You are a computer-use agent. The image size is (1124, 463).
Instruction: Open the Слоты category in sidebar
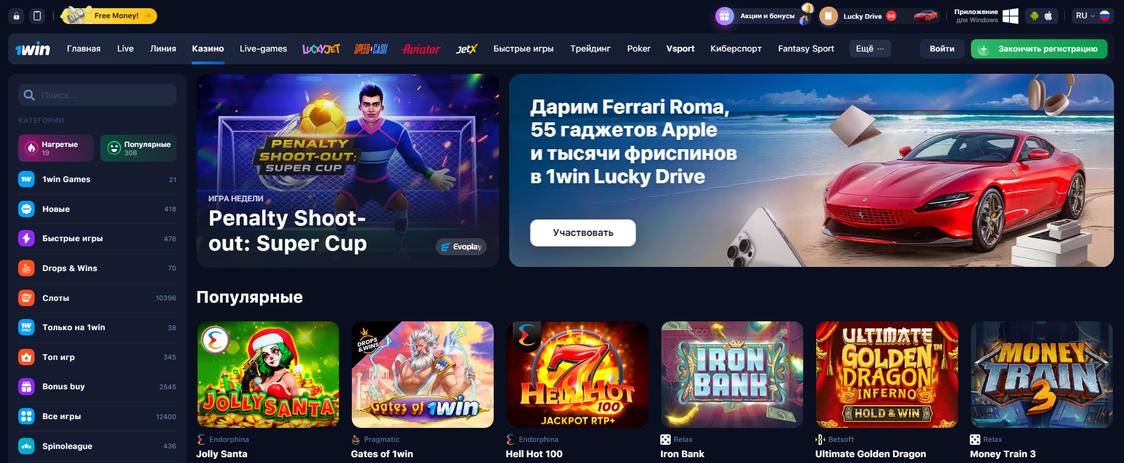97,298
